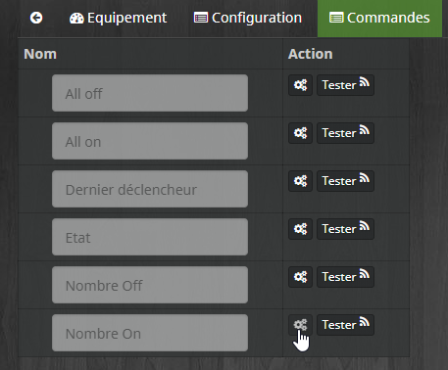This screenshot has height=370, width=448.
Task: Open settings gears for Dernier déclencheur
Action: tap(300, 181)
